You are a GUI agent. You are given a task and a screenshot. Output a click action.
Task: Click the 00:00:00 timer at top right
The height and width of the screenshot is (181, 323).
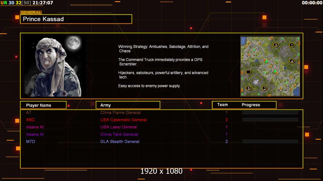coord(312,3)
